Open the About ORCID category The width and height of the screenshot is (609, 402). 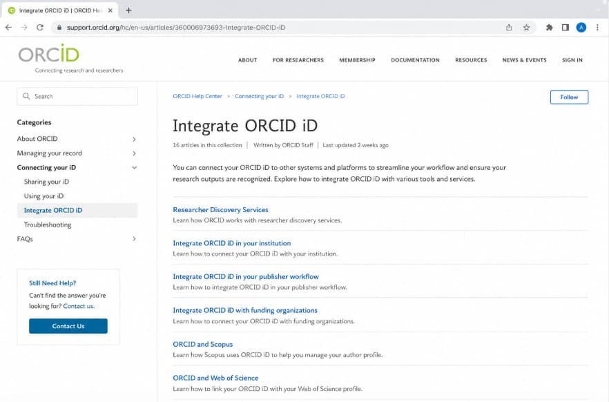click(37, 139)
